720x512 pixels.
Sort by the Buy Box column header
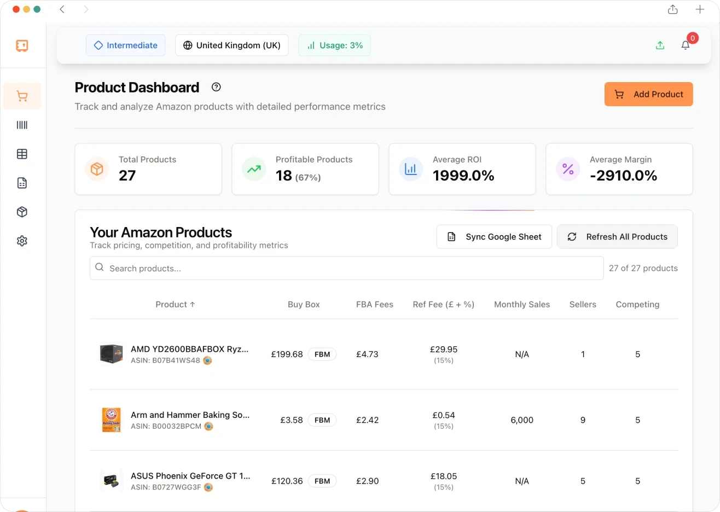[304, 305]
